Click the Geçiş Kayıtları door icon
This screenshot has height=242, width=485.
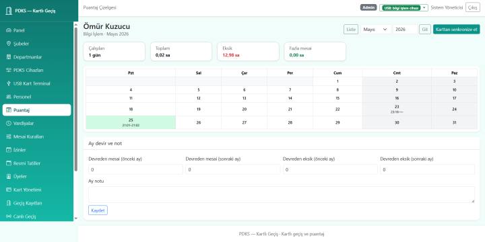coord(9,203)
